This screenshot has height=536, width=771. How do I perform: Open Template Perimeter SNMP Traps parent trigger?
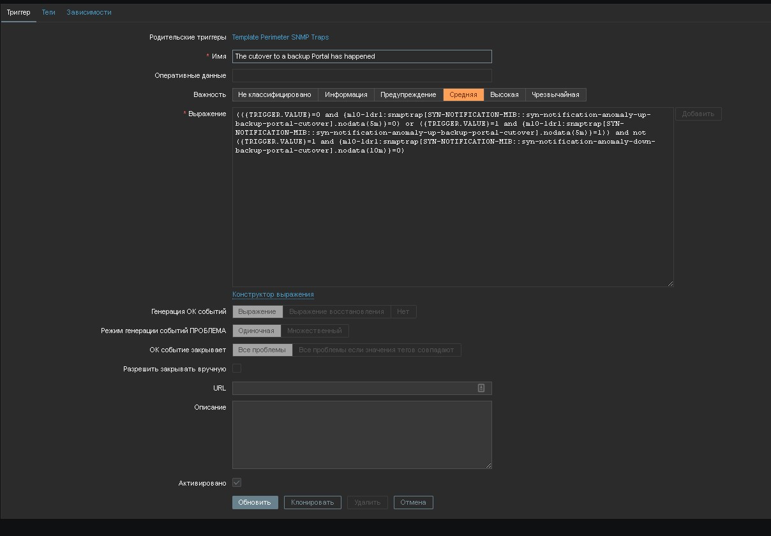pos(280,37)
